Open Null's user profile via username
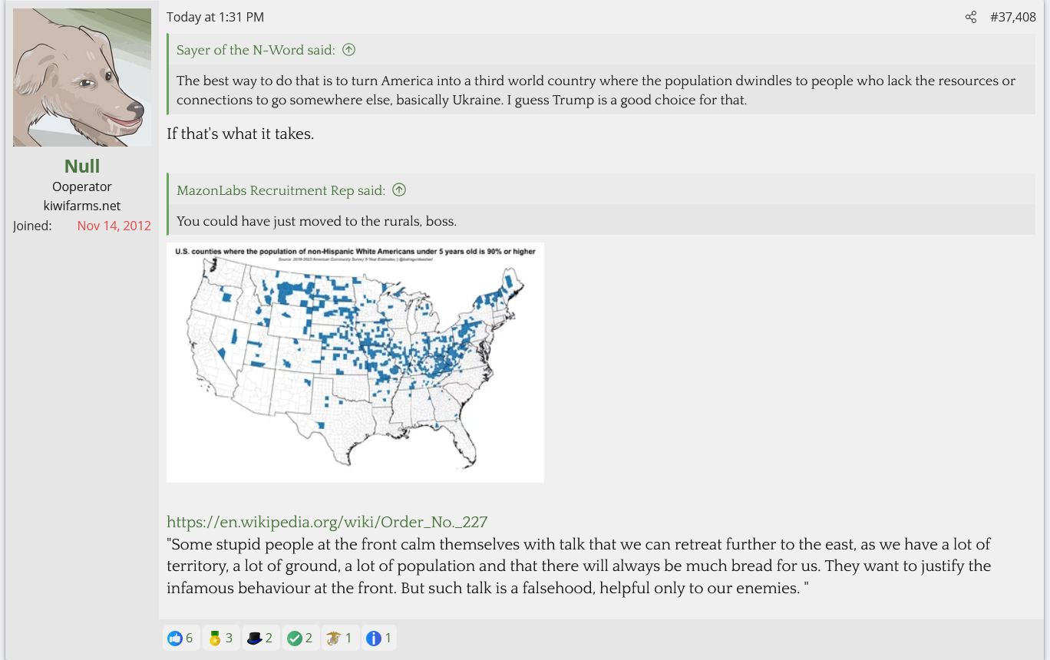This screenshot has height=660, width=1050. click(x=82, y=166)
